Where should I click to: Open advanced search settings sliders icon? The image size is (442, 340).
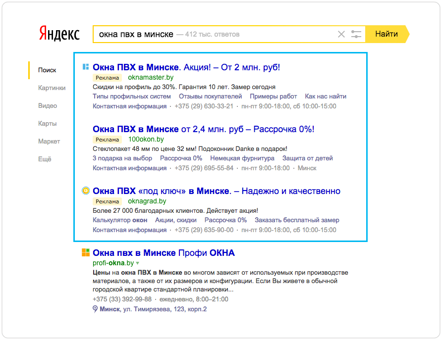tap(356, 34)
